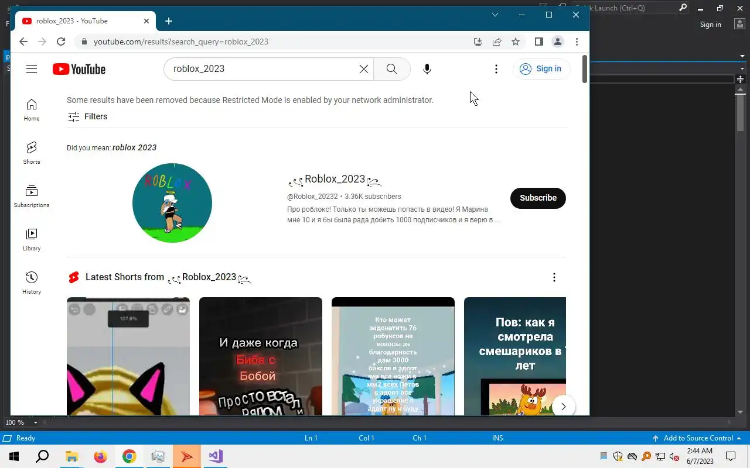
Task: Go back with Chrome's back arrow
Action: 23,42
